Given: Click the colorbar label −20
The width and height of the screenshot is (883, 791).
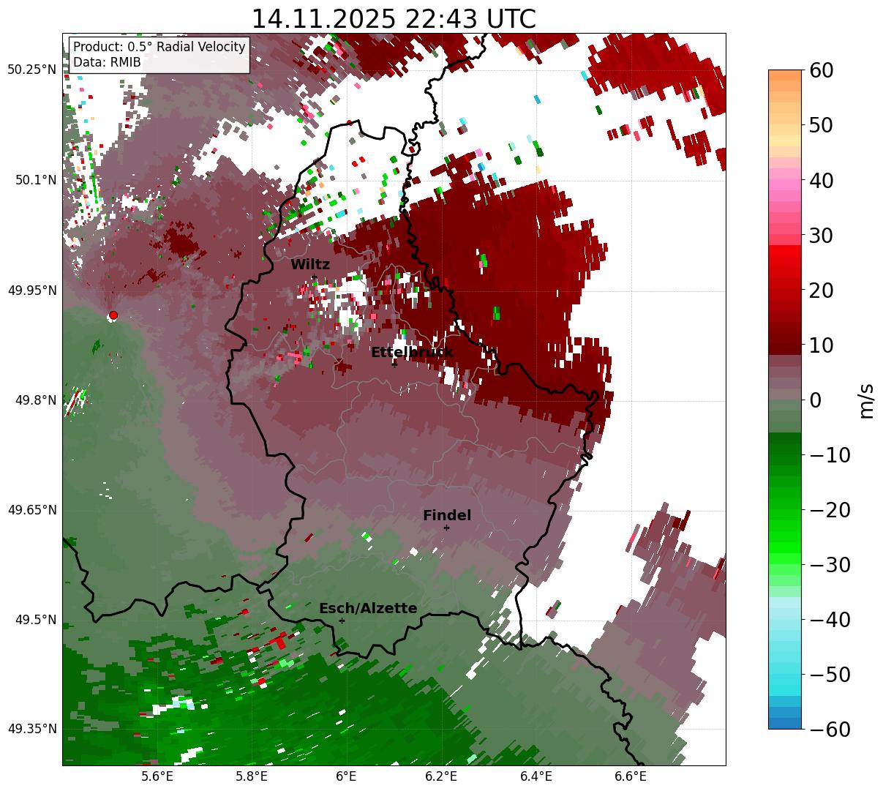Looking at the screenshot, I should pos(830,509).
